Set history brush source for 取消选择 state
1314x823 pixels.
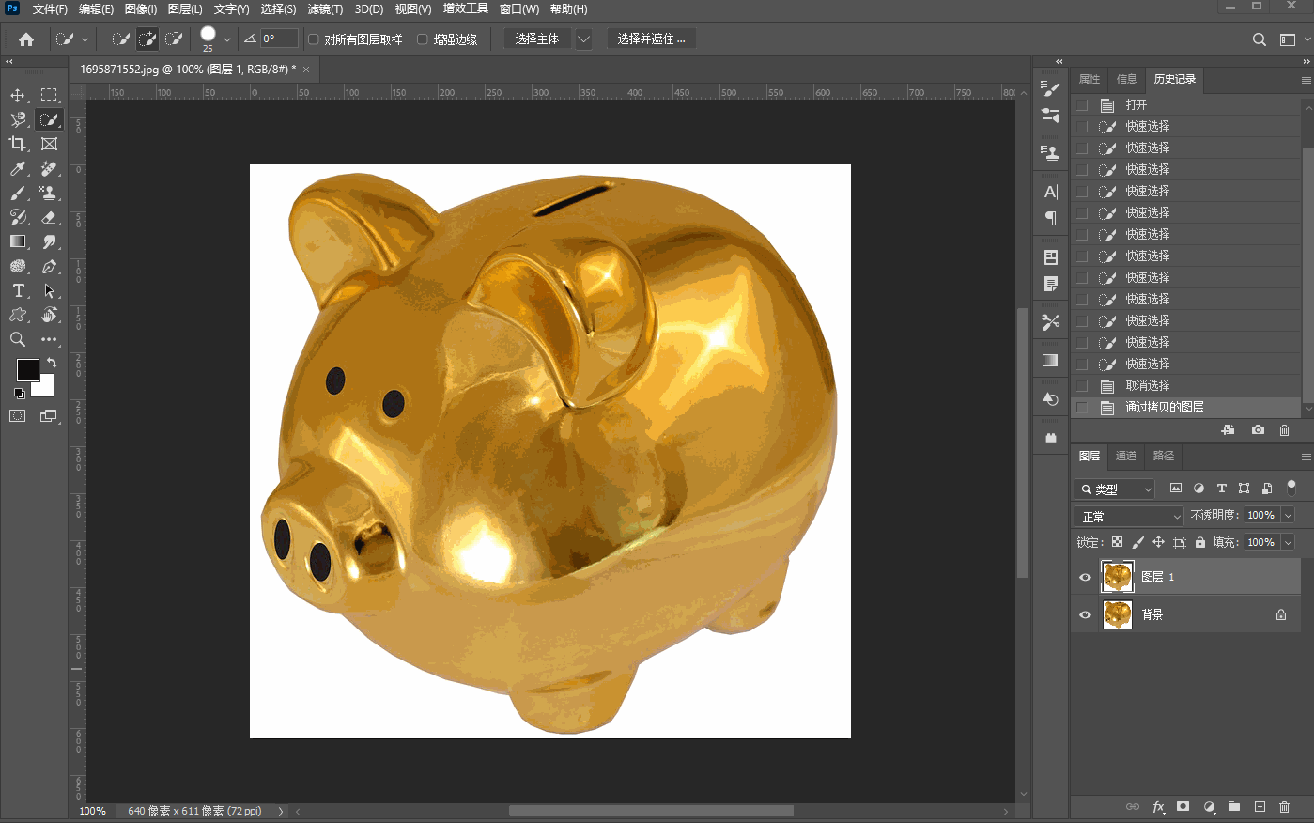pyautogui.click(x=1082, y=385)
